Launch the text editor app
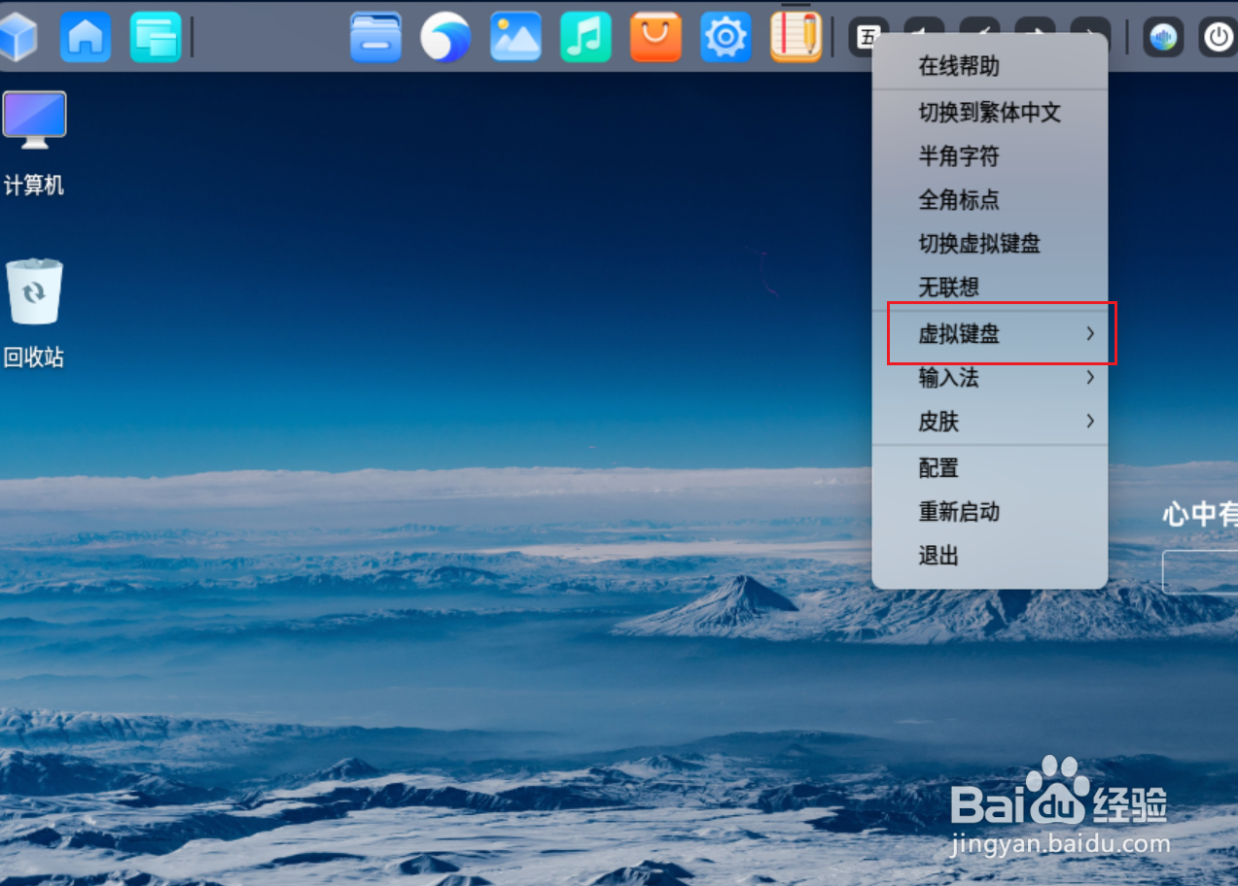This screenshot has width=1238, height=886. click(796, 36)
